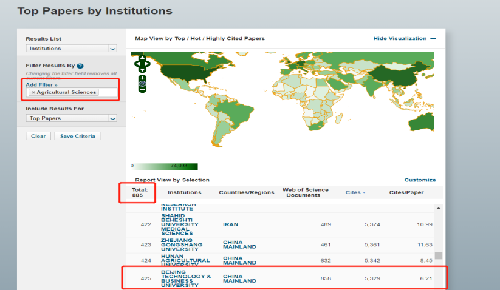
Task: Click the Save Criteria button
Action: [77, 136]
